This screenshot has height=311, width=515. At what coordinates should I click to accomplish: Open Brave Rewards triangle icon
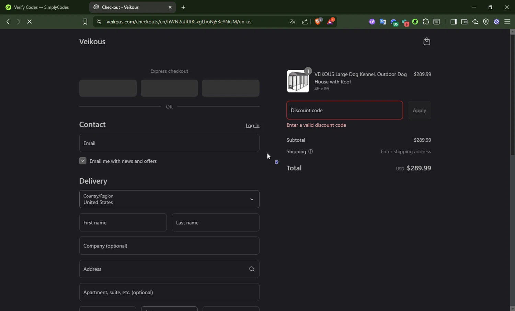click(x=331, y=22)
